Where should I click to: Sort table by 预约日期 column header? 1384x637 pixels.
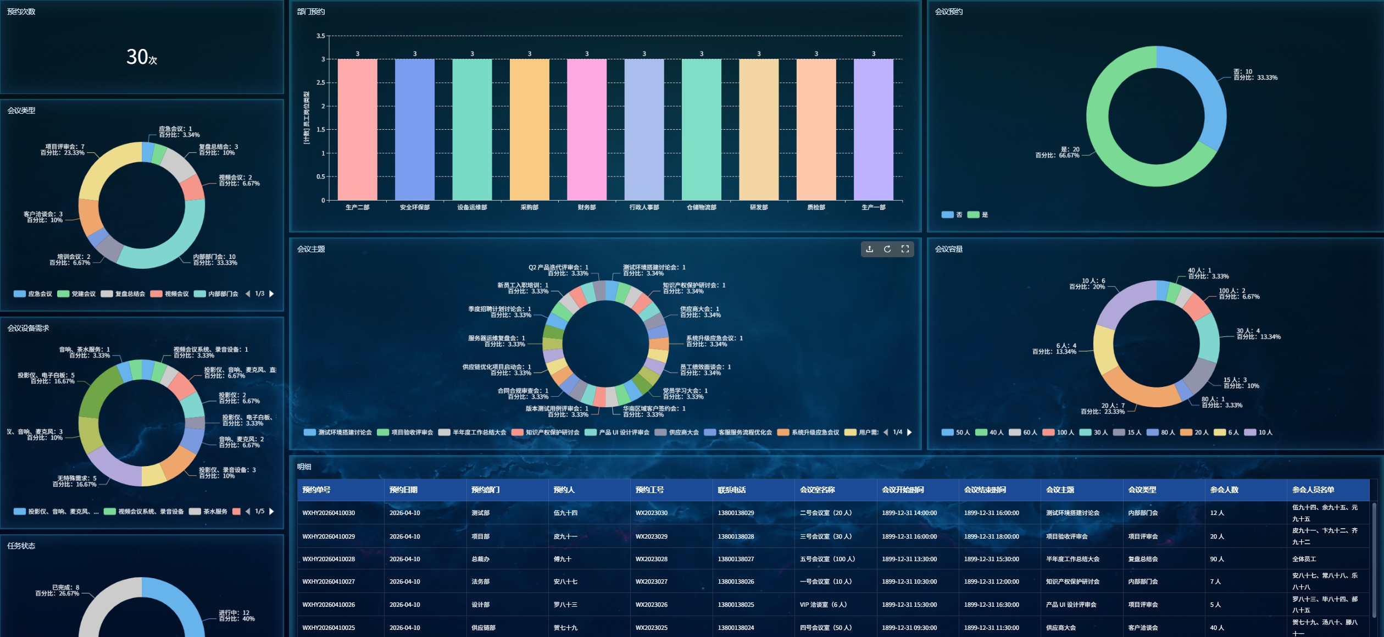coord(425,490)
